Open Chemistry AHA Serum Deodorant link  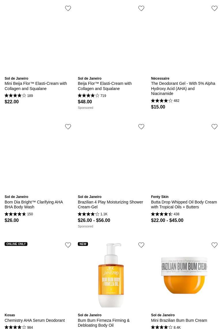35,320
